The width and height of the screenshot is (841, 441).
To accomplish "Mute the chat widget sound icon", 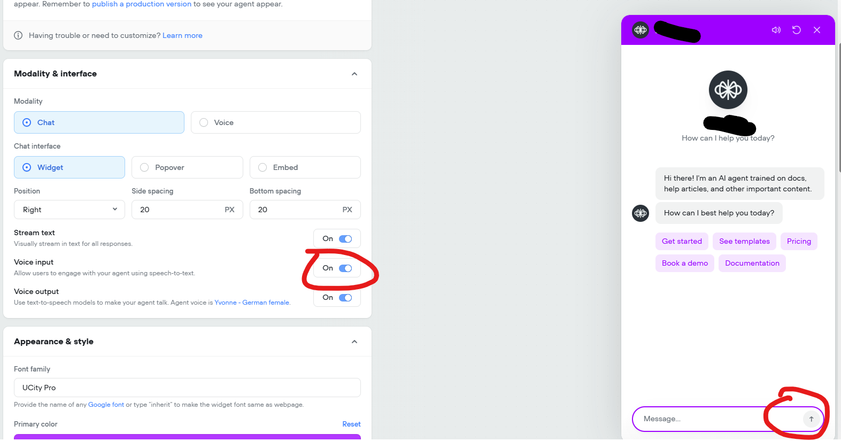I will click(x=776, y=30).
